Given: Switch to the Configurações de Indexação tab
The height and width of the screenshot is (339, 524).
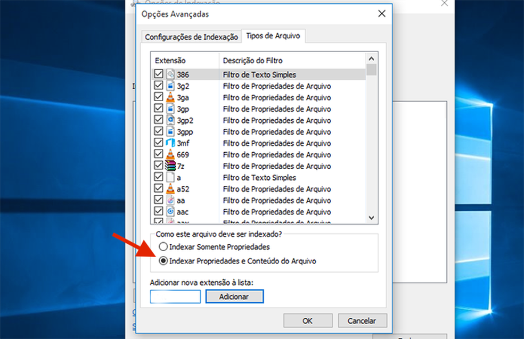Looking at the screenshot, I should (x=191, y=37).
